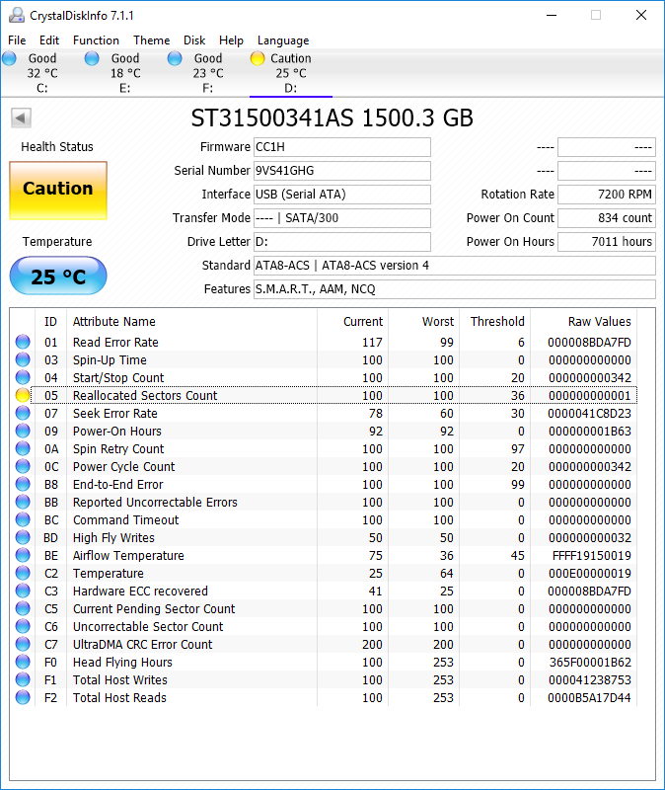Viewport: 665px width, 790px height.
Task: Click the status orb beside High Fly Writes
Action: coord(23,537)
